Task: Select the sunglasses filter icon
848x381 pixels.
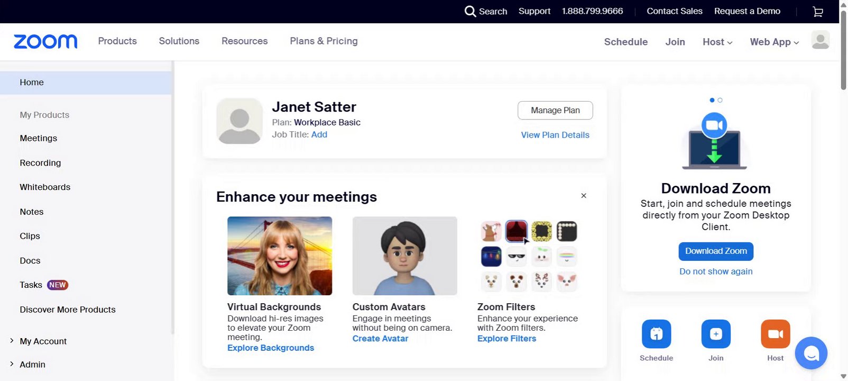Action: [517, 257]
